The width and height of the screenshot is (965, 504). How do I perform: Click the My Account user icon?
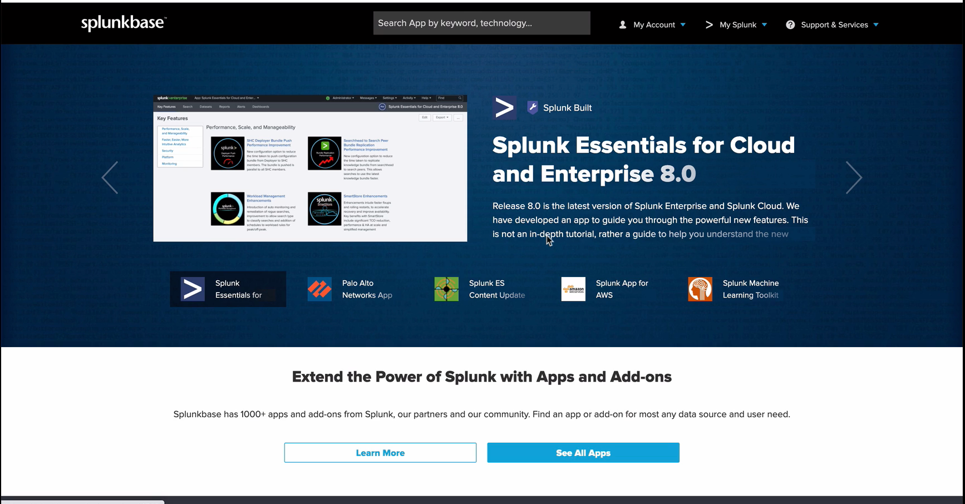tap(623, 24)
